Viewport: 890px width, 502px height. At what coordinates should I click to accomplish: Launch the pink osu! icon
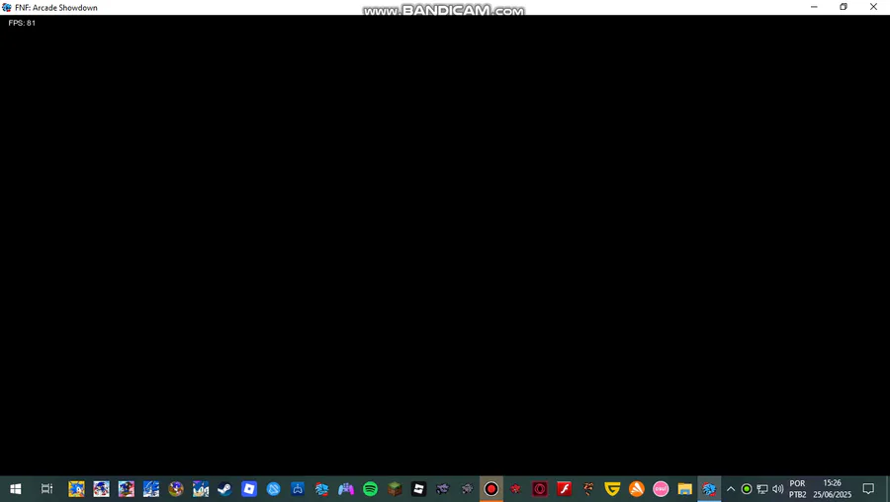tap(661, 488)
